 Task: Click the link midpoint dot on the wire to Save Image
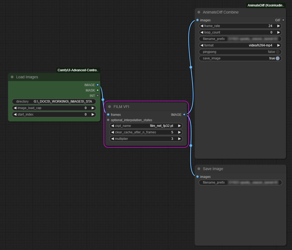pos(191,146)
